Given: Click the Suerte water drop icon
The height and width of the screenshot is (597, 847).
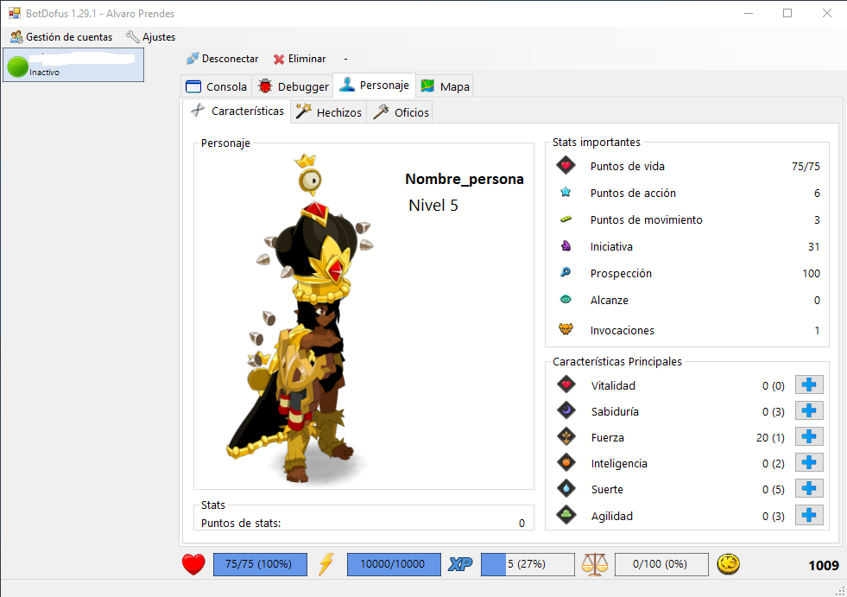Looking at the screenshot, I should click(x=566, y=488).
